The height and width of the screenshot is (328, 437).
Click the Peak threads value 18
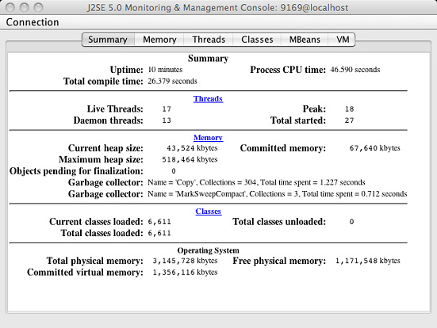[350, 109]
